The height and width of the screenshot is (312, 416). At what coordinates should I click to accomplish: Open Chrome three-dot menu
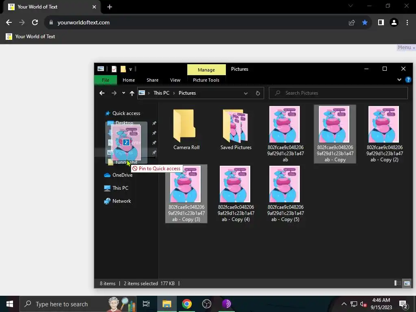[x=407, y=23]
